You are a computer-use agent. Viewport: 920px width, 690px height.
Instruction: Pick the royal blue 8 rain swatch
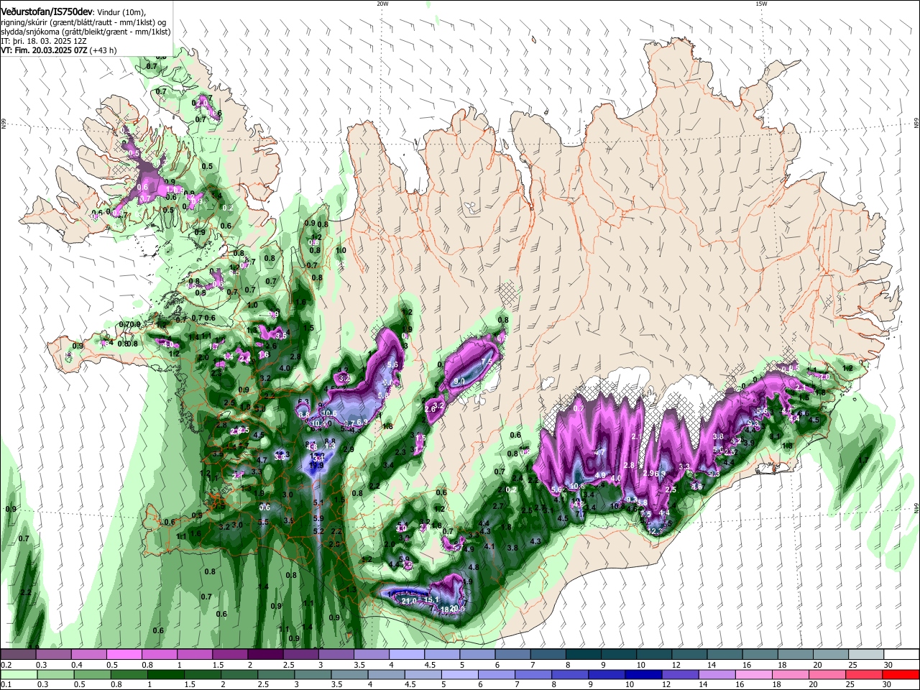569,674
